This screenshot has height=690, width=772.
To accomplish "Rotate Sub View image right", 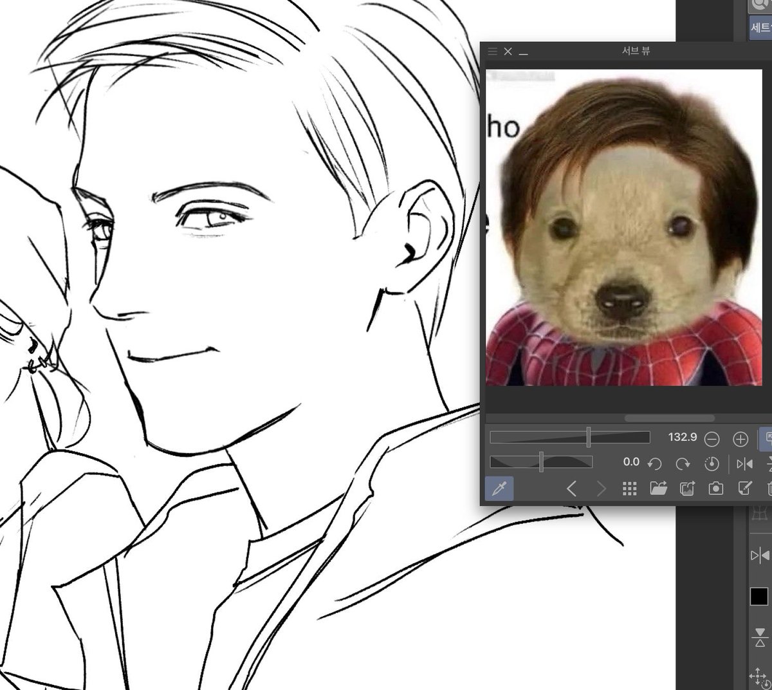I will point(683,463).
